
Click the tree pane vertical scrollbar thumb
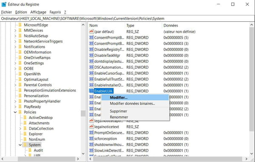click(x=83, y=113)
